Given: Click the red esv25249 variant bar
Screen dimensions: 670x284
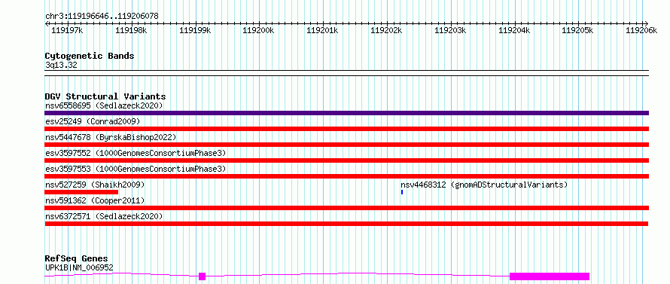Looking at the screenshot, I should click(x=346, y=129).
